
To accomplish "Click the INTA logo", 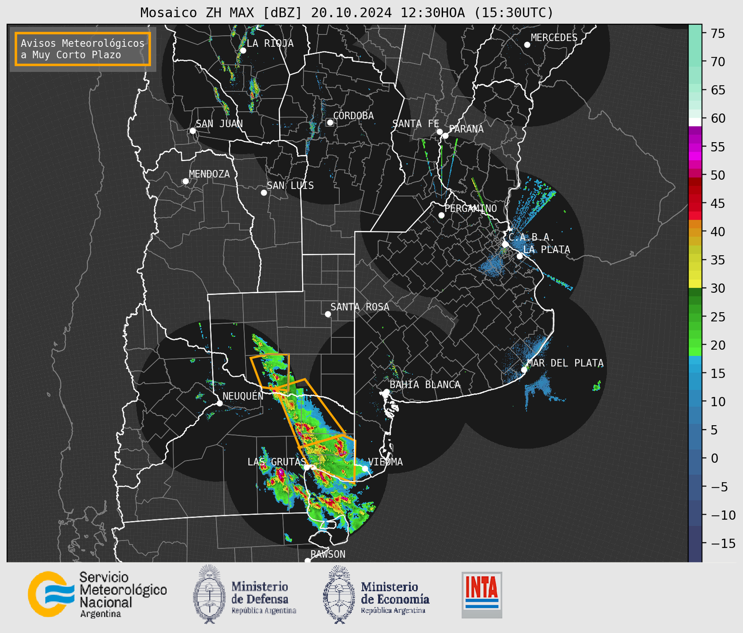I will [x=482, y=595].
